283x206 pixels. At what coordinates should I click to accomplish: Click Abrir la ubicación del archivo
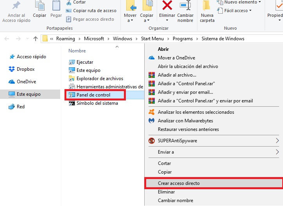tap(188, 66)
